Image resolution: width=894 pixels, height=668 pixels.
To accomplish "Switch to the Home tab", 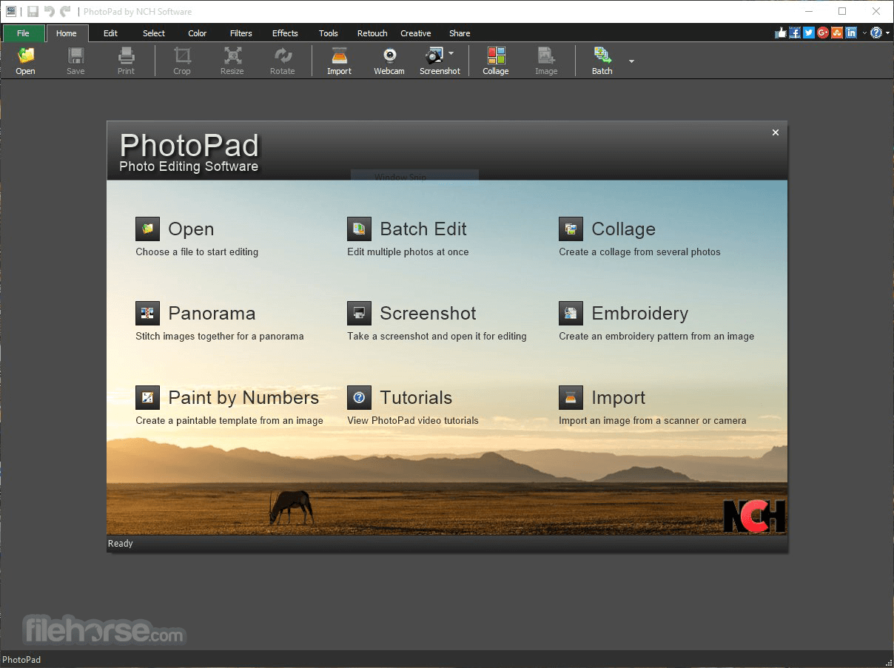I will [x=67, y=33].
